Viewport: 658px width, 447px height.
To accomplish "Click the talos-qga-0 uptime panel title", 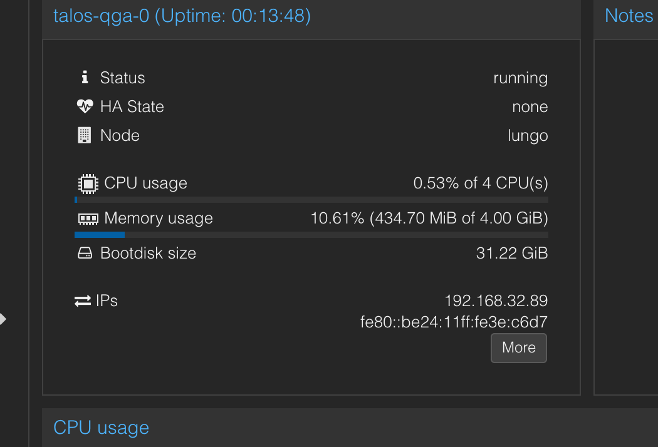I will (182, 16).
